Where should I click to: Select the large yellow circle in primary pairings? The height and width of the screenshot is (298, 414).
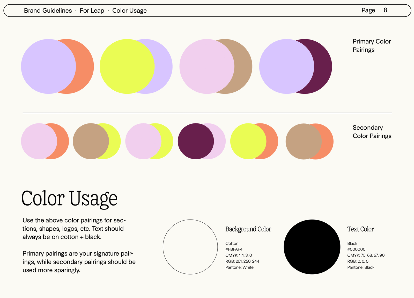(127, 66)
